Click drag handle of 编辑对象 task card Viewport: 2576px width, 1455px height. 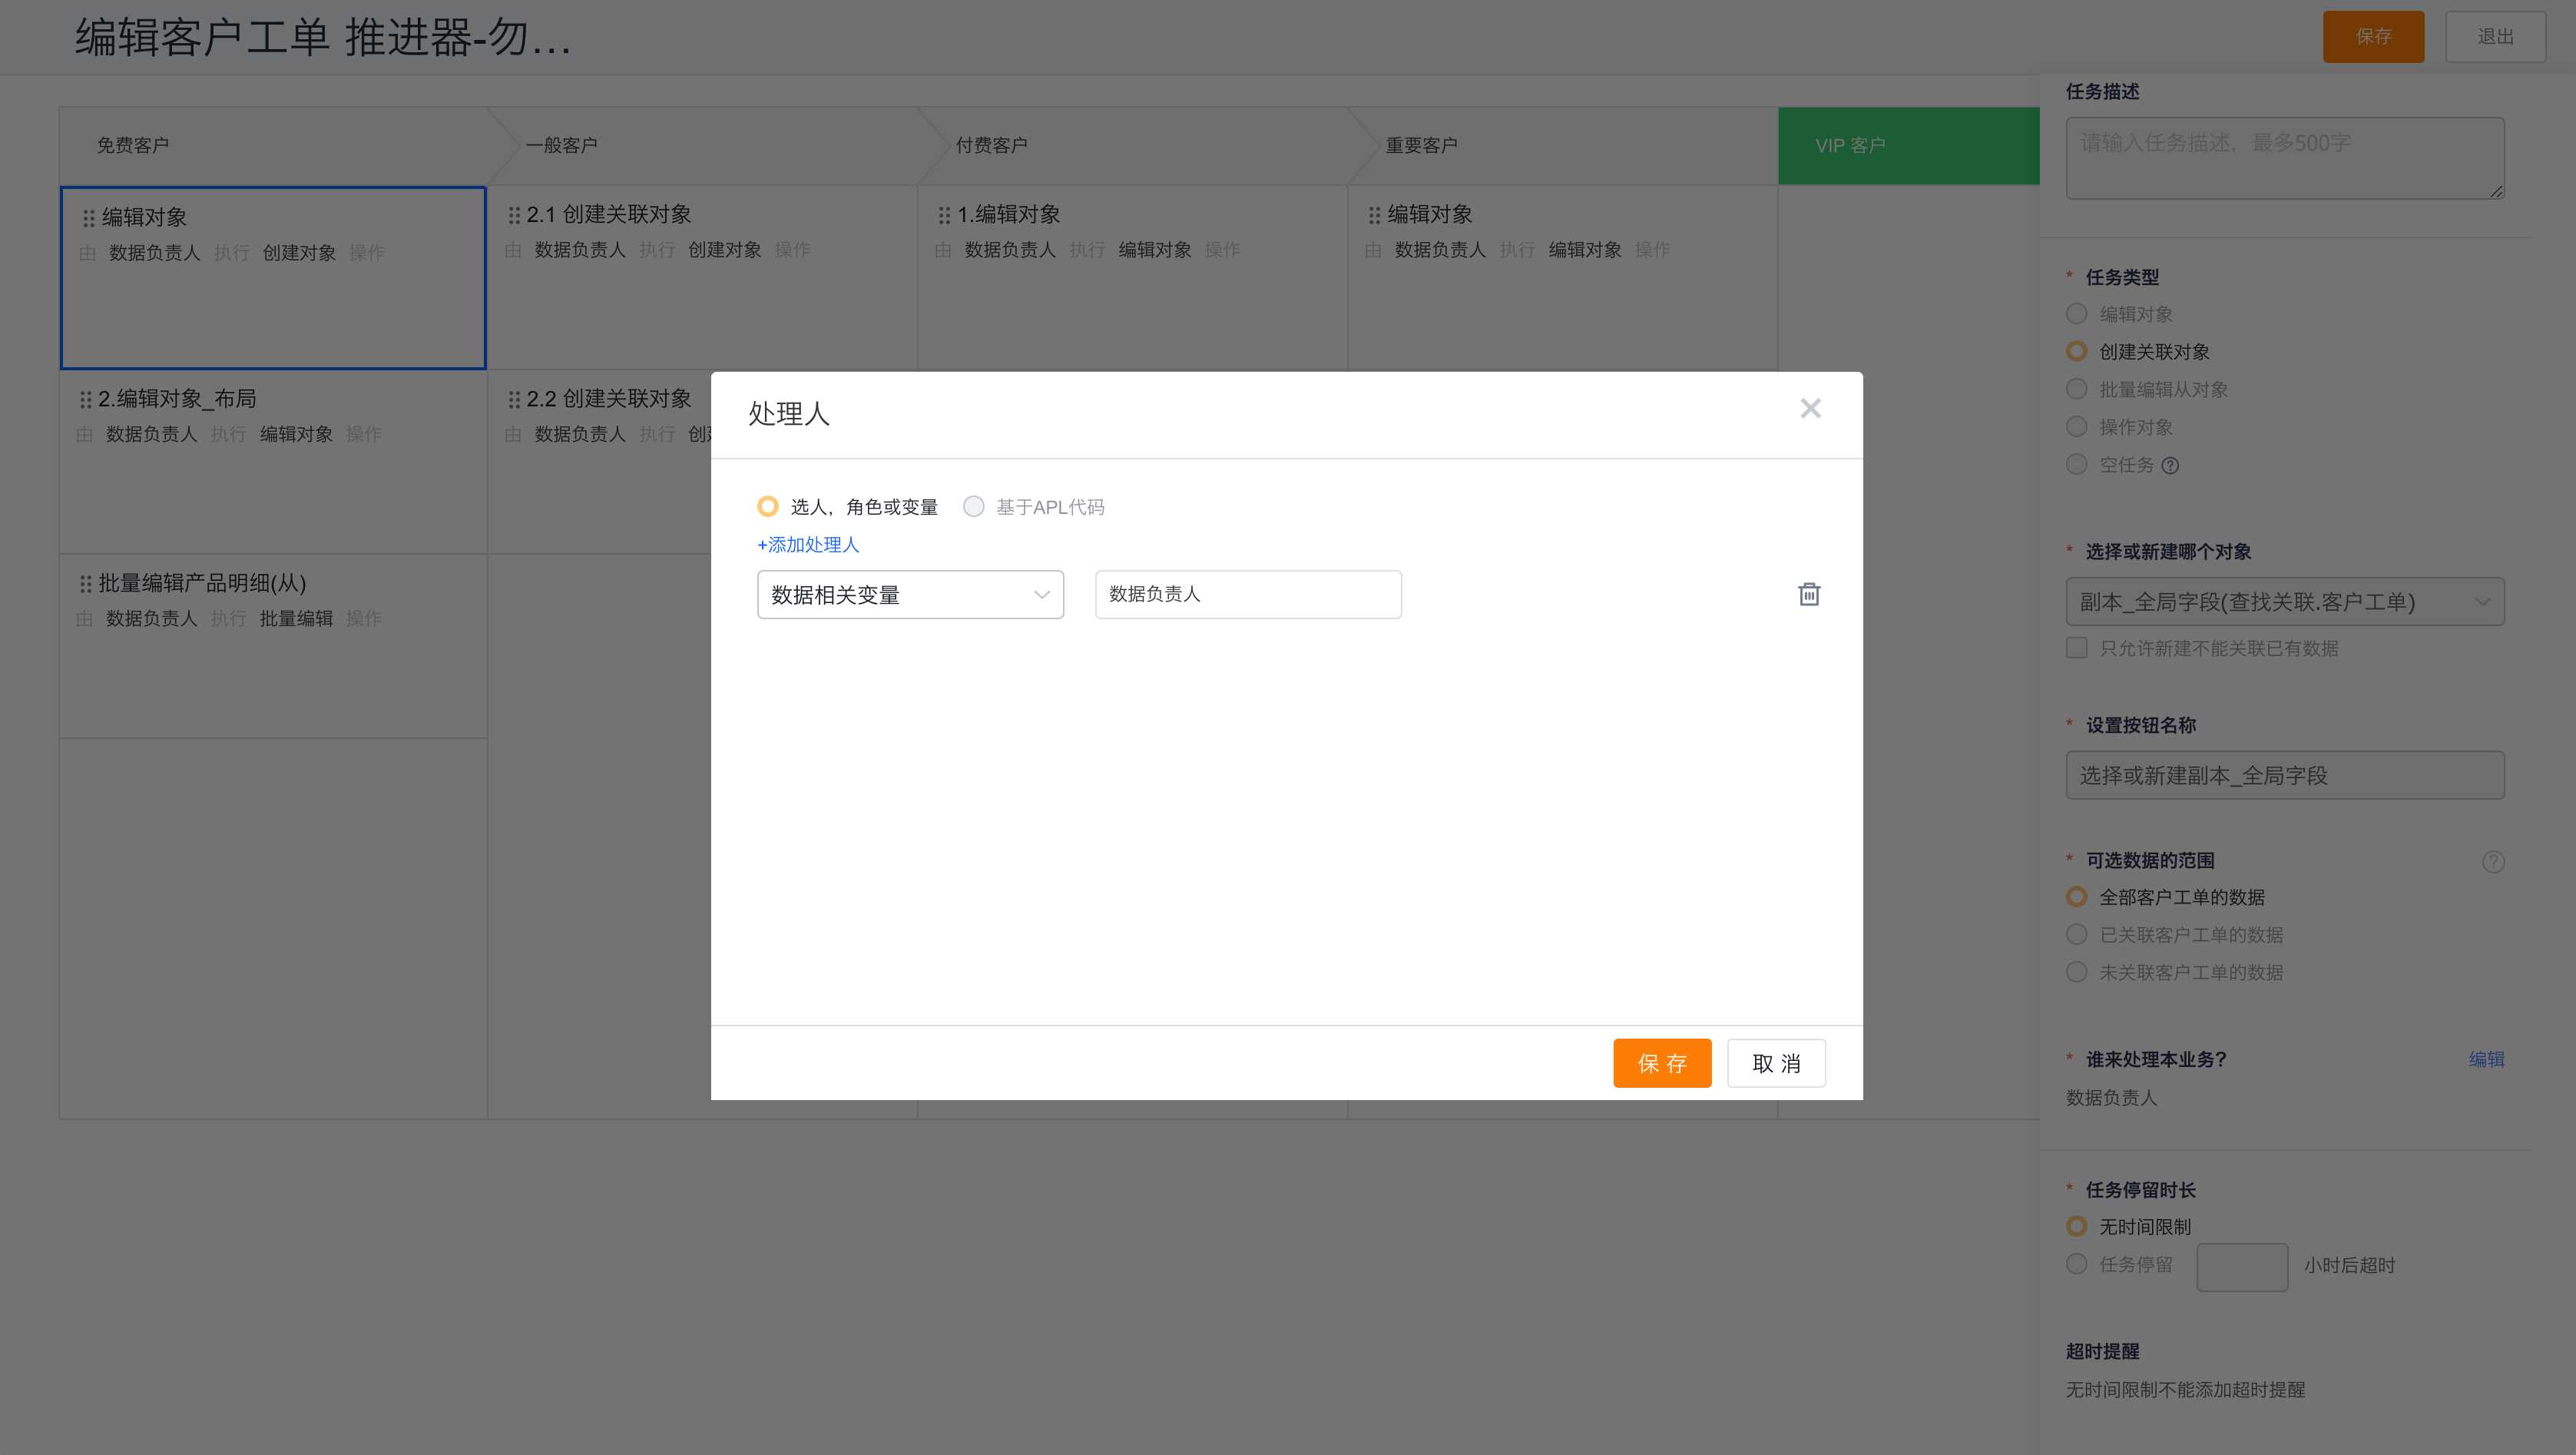pyautogui.click(x=88, y=217)
